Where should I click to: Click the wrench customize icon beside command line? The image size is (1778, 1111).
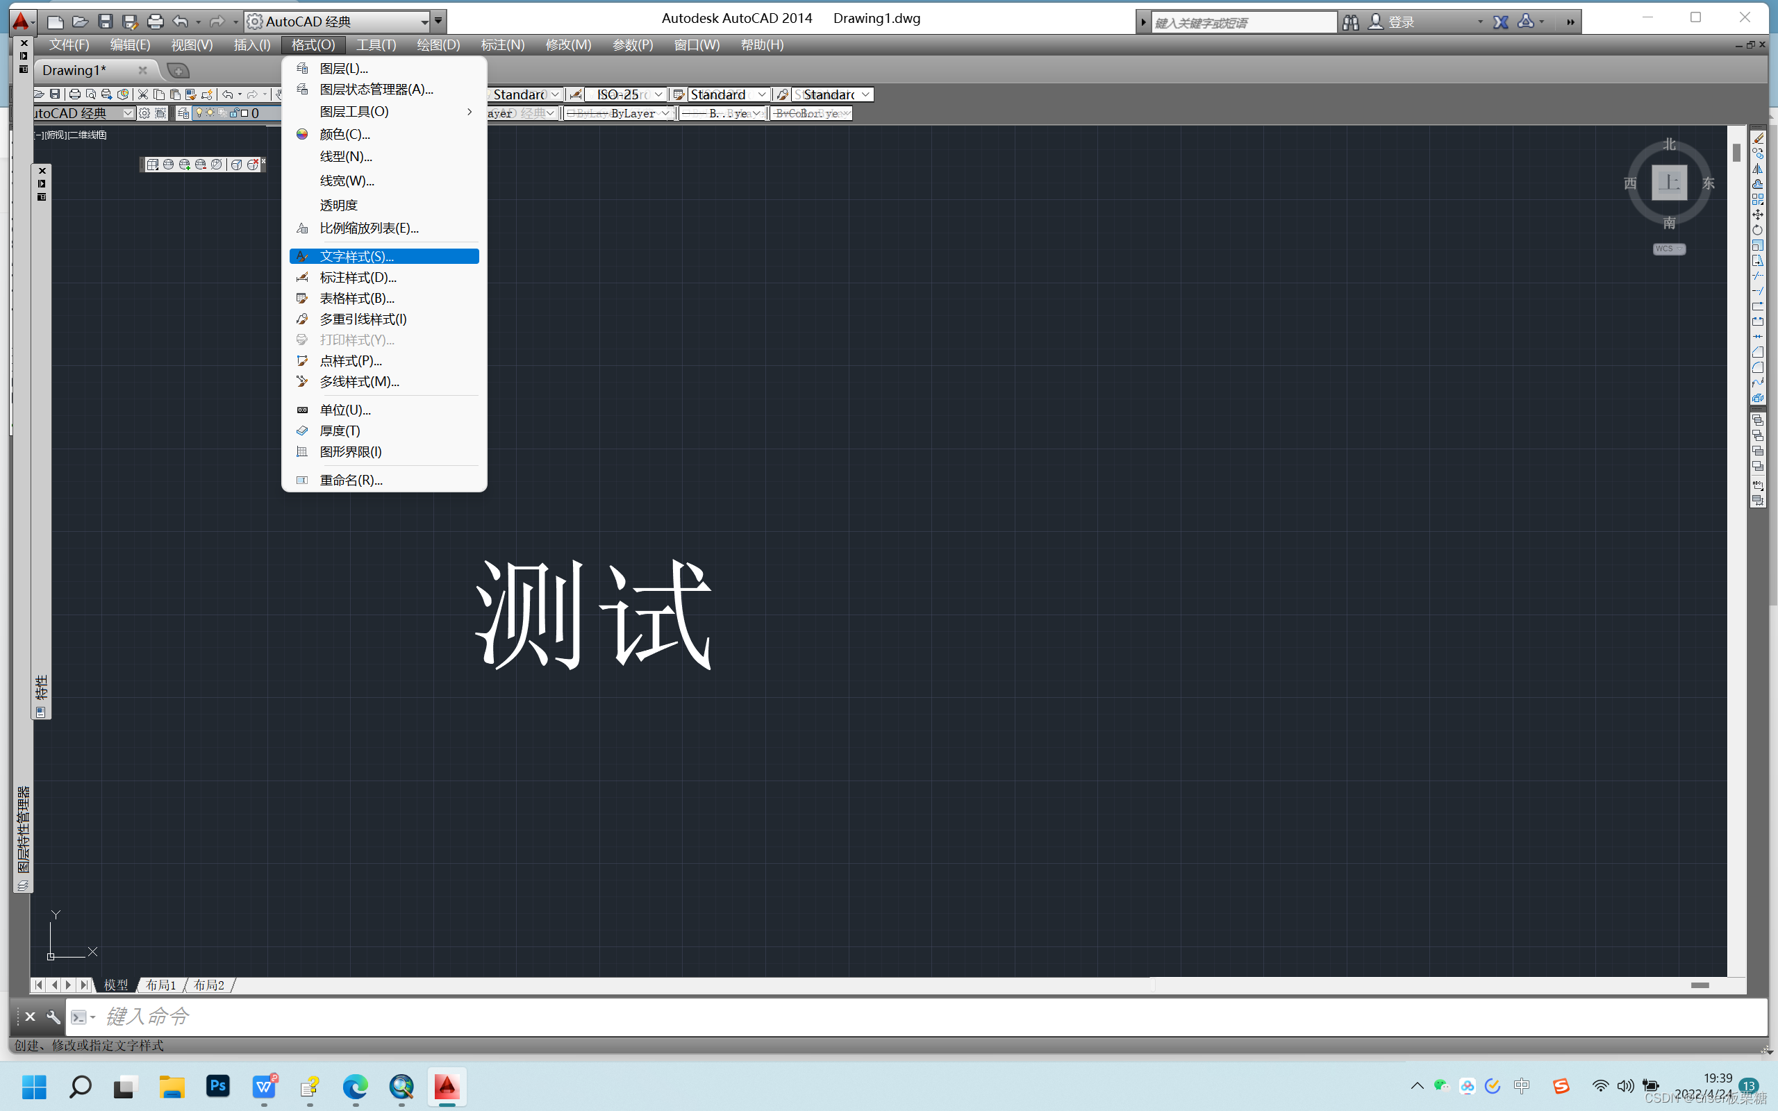(x=53, y=1017)
